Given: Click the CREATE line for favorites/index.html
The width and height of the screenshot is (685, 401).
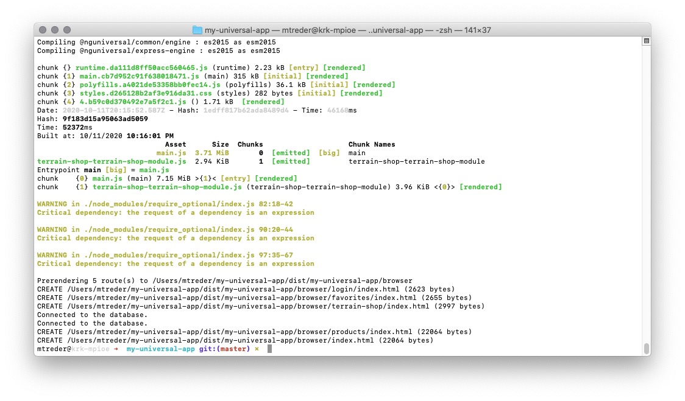Looking at the screenshot, I should coord(255,298).
